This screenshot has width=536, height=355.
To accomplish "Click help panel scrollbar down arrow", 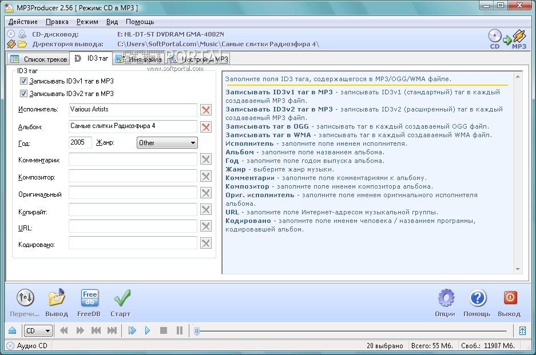I will pyautogui.click(x=518, y=269).
